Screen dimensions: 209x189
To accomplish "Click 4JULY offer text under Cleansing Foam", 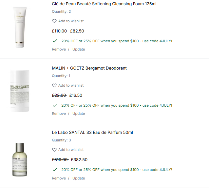I will pyautogui.click(x=117, y=41).
